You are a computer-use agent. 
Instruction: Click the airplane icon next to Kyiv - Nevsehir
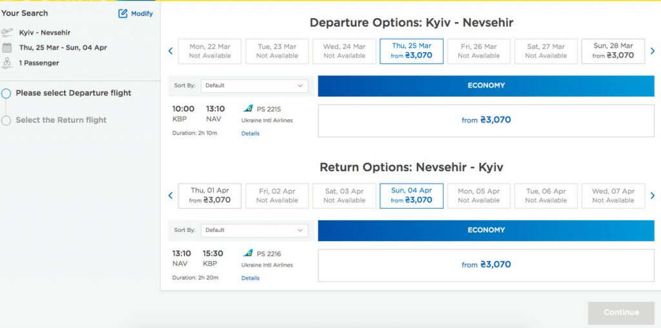pyautogui.click(x=6, y=32)
